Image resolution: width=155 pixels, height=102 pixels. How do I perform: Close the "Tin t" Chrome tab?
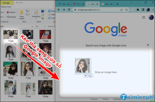tap(83, 4)
